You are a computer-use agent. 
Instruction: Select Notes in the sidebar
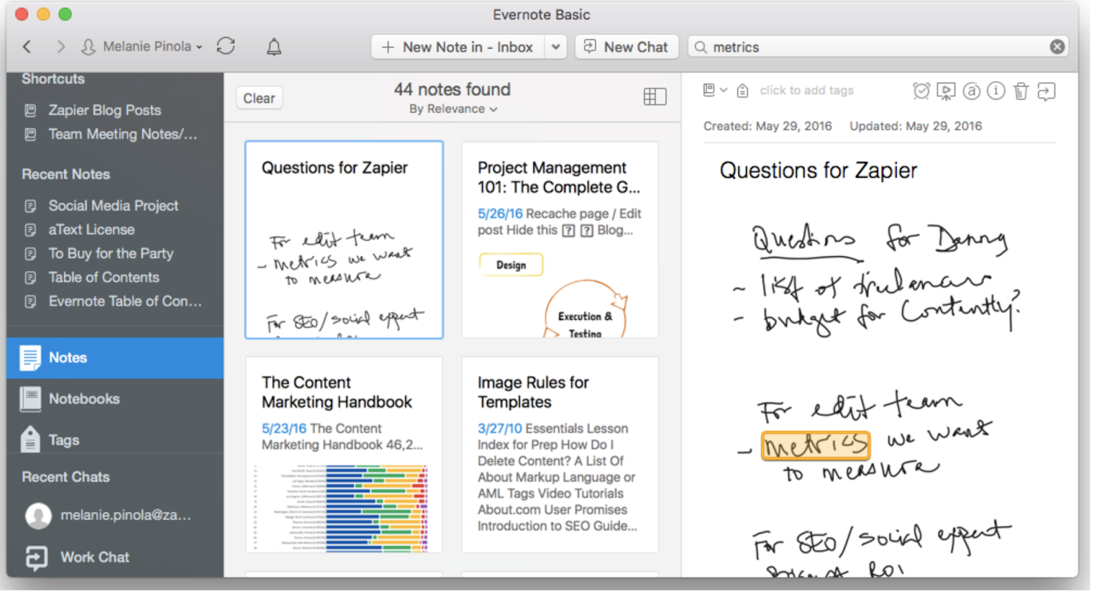115,358
